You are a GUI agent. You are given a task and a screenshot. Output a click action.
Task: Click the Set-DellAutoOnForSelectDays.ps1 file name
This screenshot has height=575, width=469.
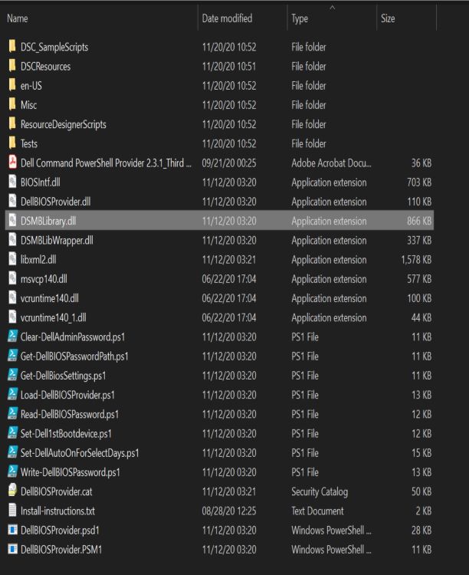pos(80,453)
